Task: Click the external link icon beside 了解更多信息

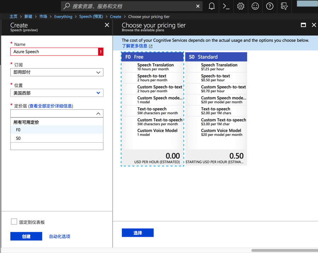Action: [151, 46]
